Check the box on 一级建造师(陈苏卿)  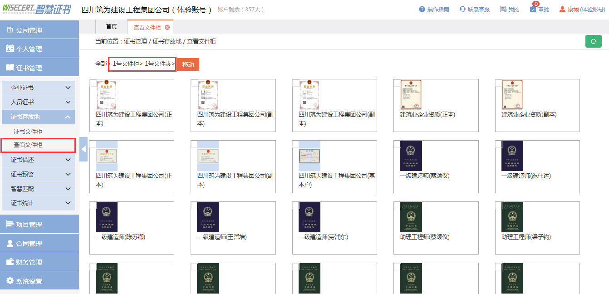point(93,205)
